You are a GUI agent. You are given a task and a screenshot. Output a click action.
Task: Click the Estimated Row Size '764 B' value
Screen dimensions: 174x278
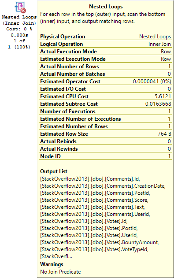point(164,133)
